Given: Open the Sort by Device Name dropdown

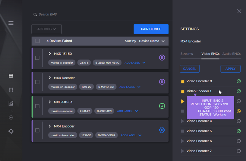Looking at the screenshot, I should (152, 41).
